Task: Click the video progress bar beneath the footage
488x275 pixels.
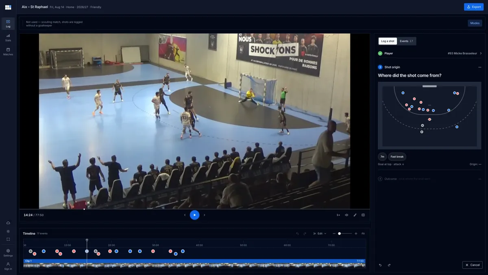Action: (194, 209)
